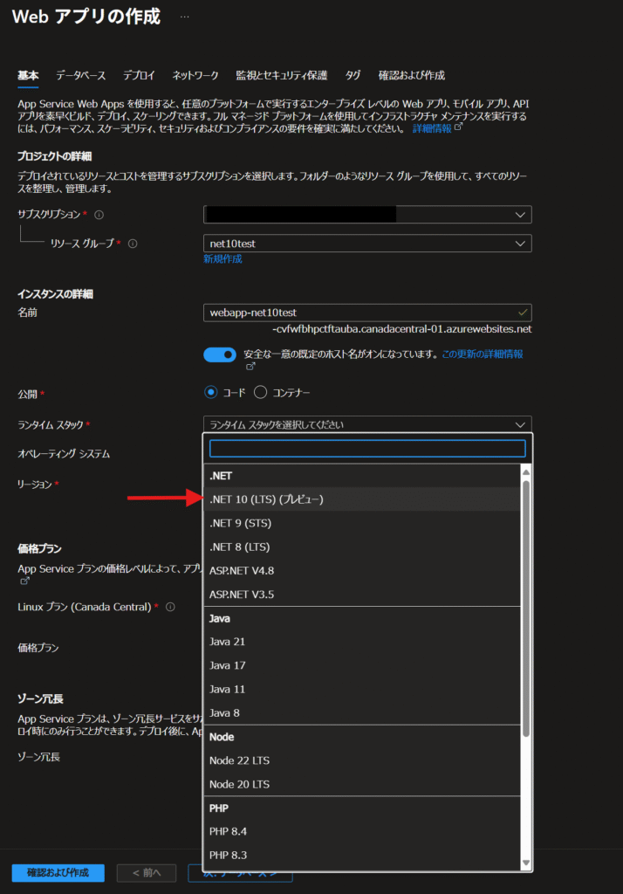Collapse the ランタイム スタック dropdown
The height and width of the screenshot is (894, 623).
[x=367, y=425]
